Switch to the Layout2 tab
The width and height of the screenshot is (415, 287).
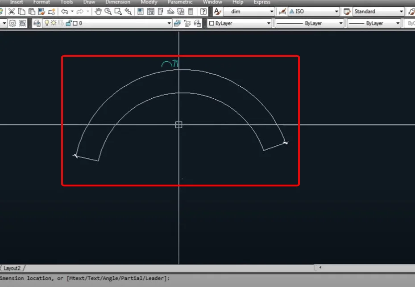point(12,268)
